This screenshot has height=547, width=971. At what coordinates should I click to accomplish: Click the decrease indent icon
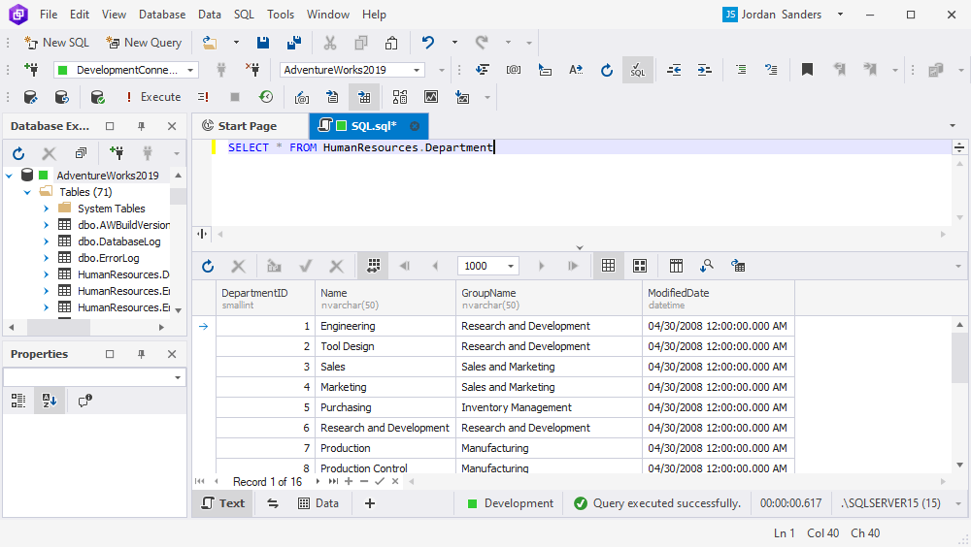(x=674, y=70)
